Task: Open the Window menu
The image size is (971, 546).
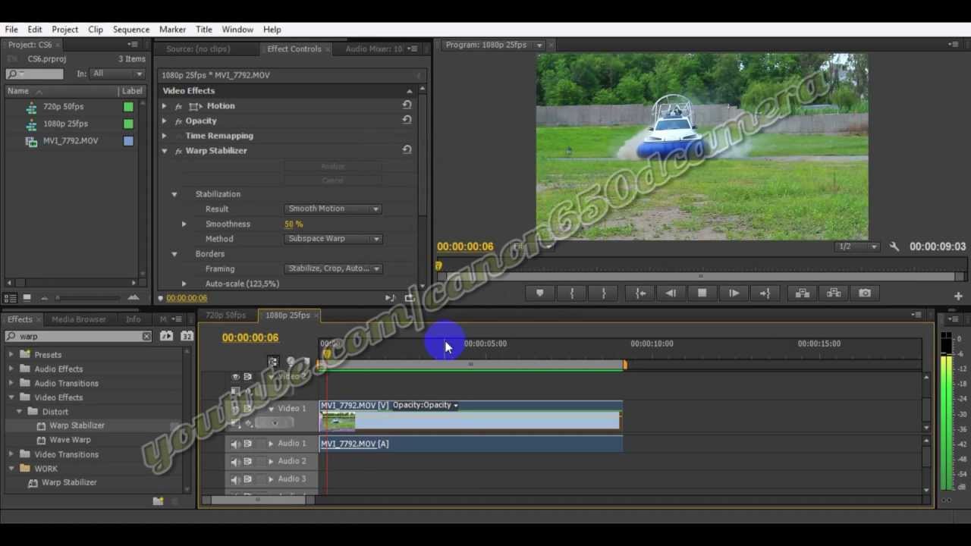Action: pyautogui.click(x=237, y=30)
